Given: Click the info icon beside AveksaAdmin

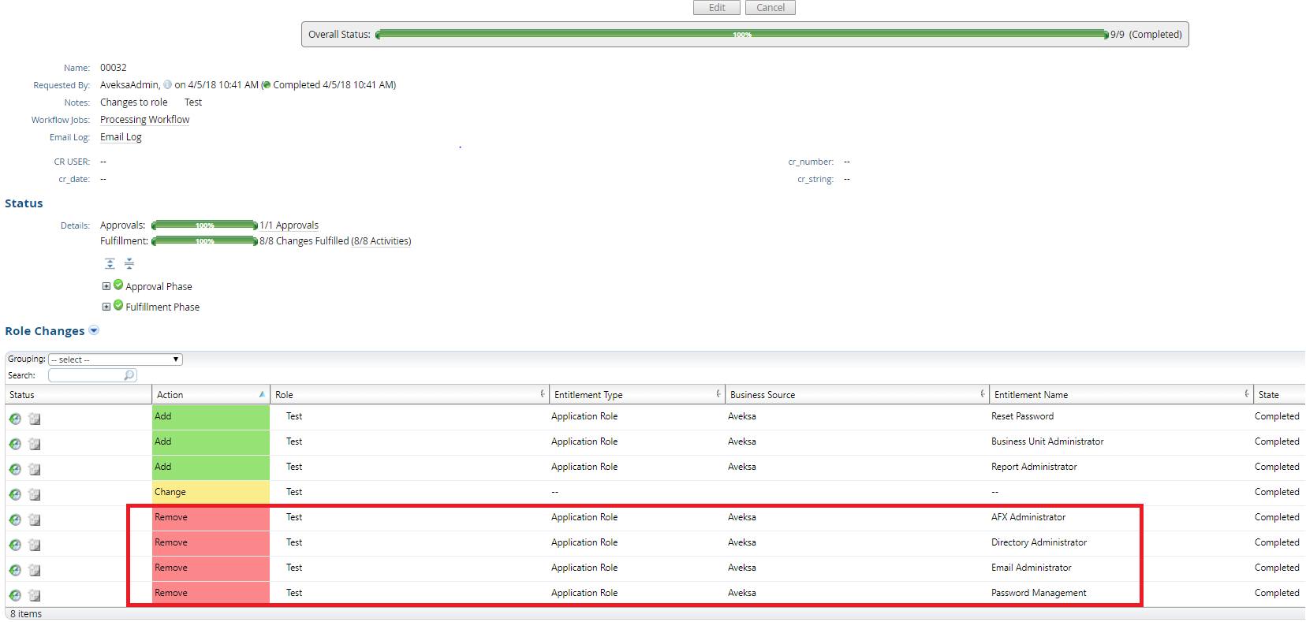Looking at the screenshot, I should [x=167, y=85].
